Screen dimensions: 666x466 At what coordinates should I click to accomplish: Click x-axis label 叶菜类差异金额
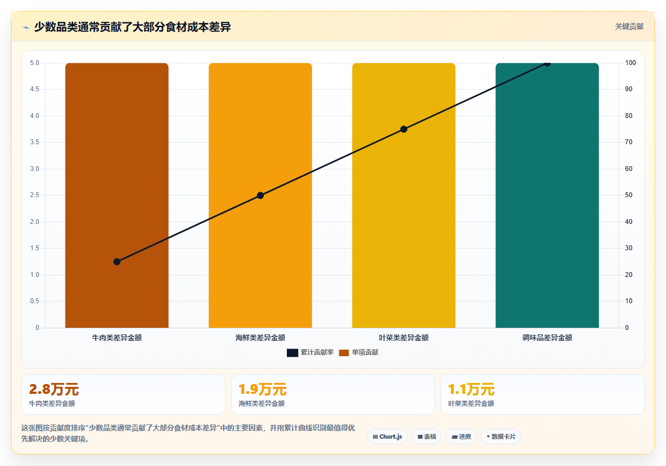pos(404,338)
